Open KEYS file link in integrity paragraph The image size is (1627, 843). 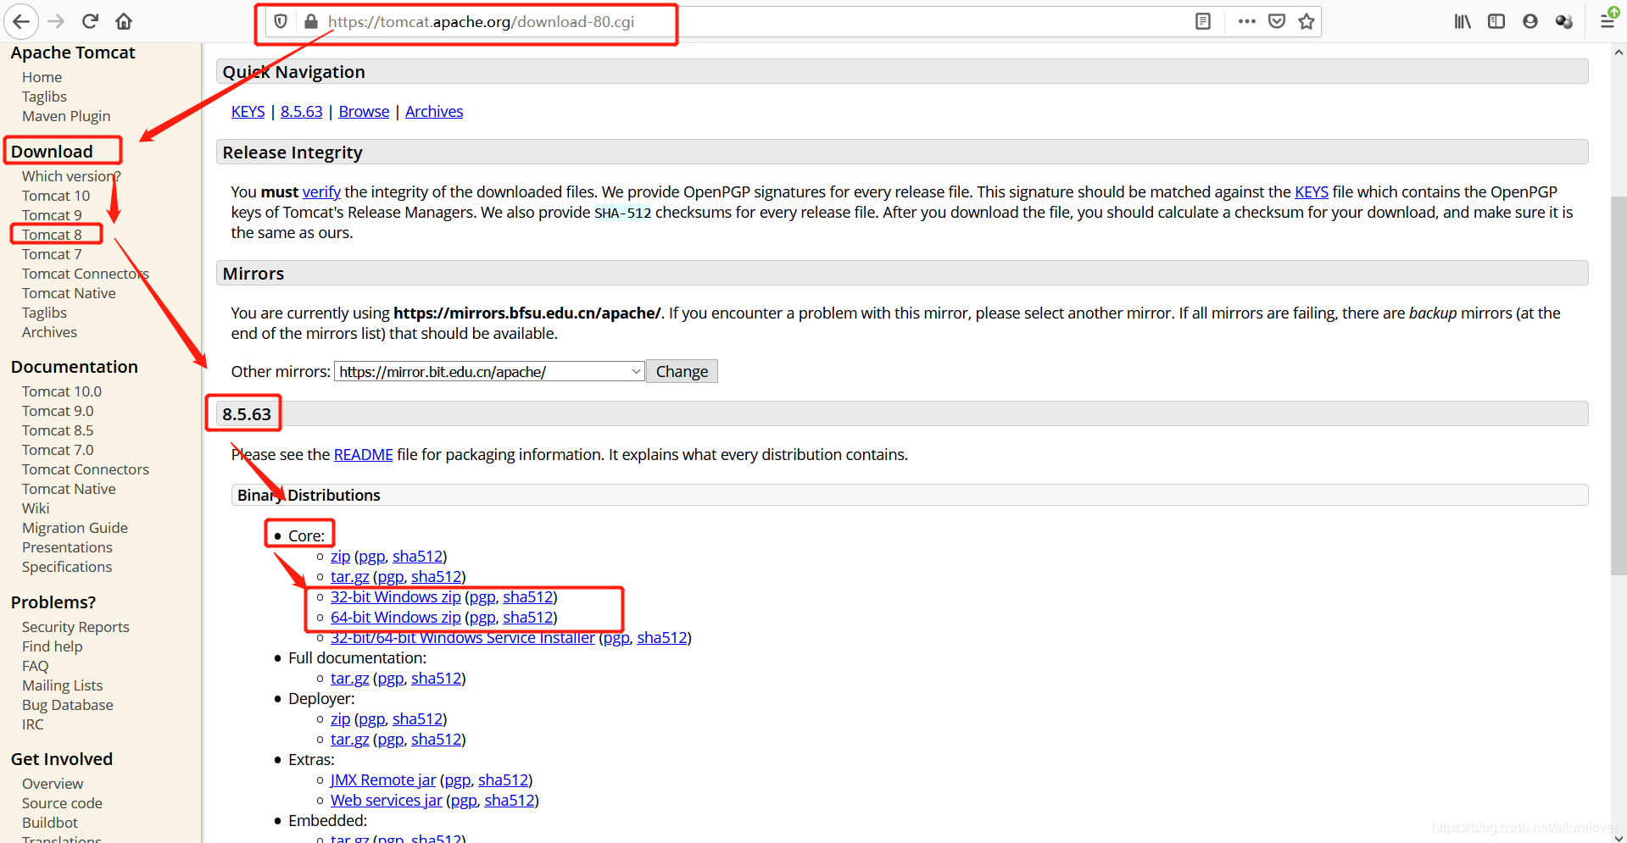[1312, 192]
